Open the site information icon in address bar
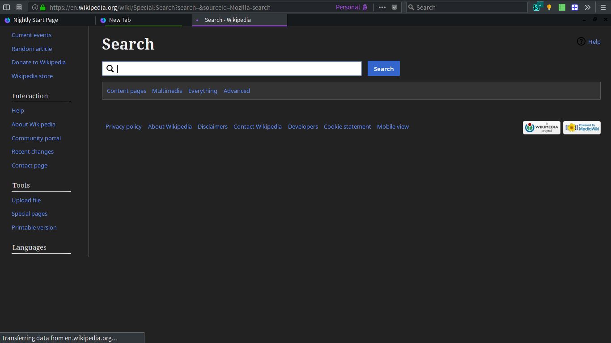Viewport: 611px width, 343px height. [x=35, y=7]
